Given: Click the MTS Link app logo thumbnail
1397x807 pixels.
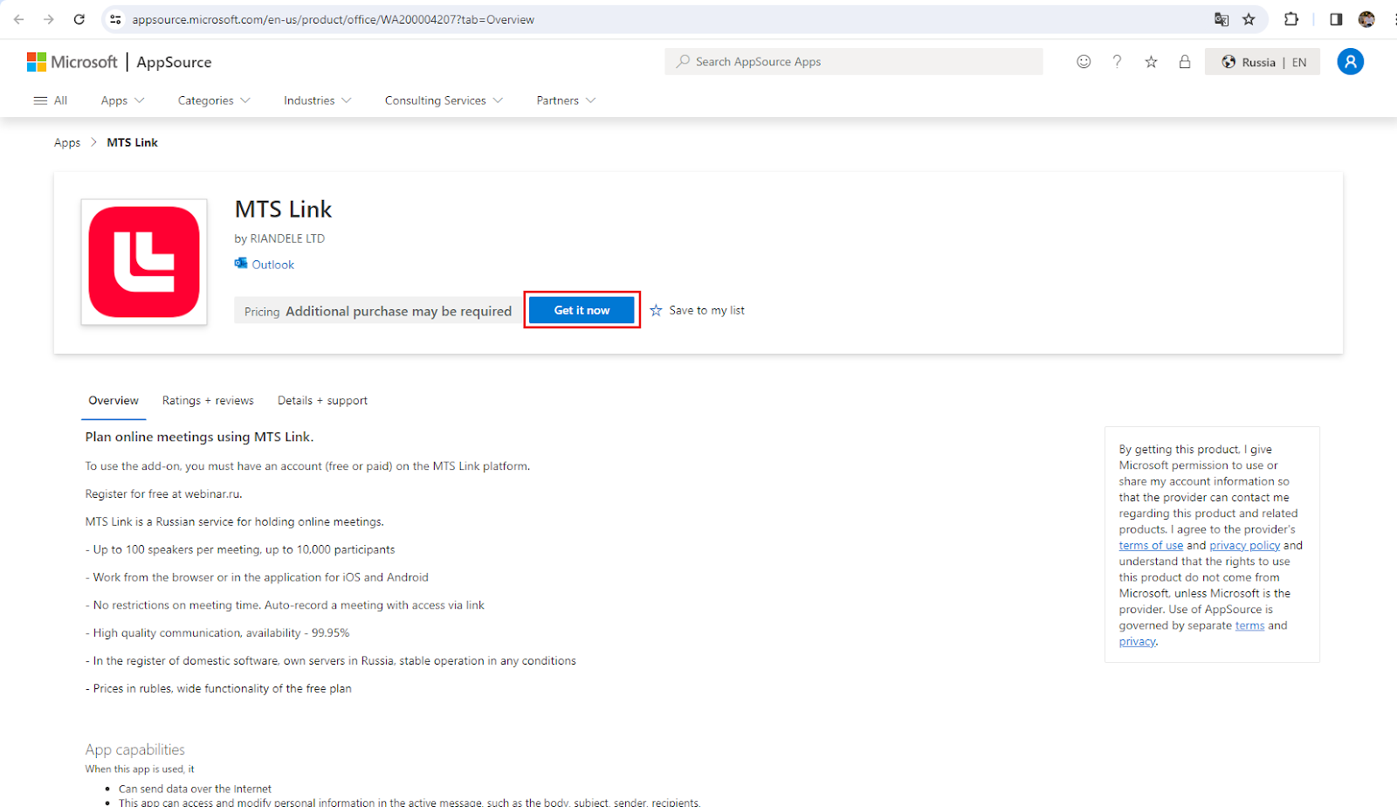Looking at the screenshot, I should click(x=144, y=262).
